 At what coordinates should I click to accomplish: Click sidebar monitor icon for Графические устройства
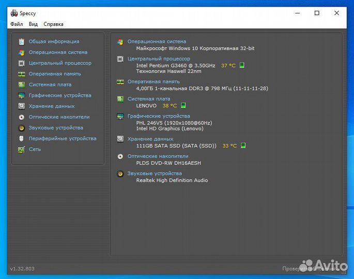(x=22, y=96)
